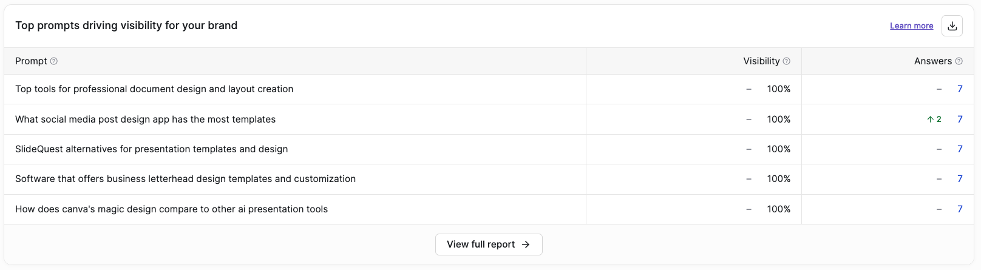Open answers count for social media prompt
The height and width of the screenshot is (270, 981).
pos(960,120)
